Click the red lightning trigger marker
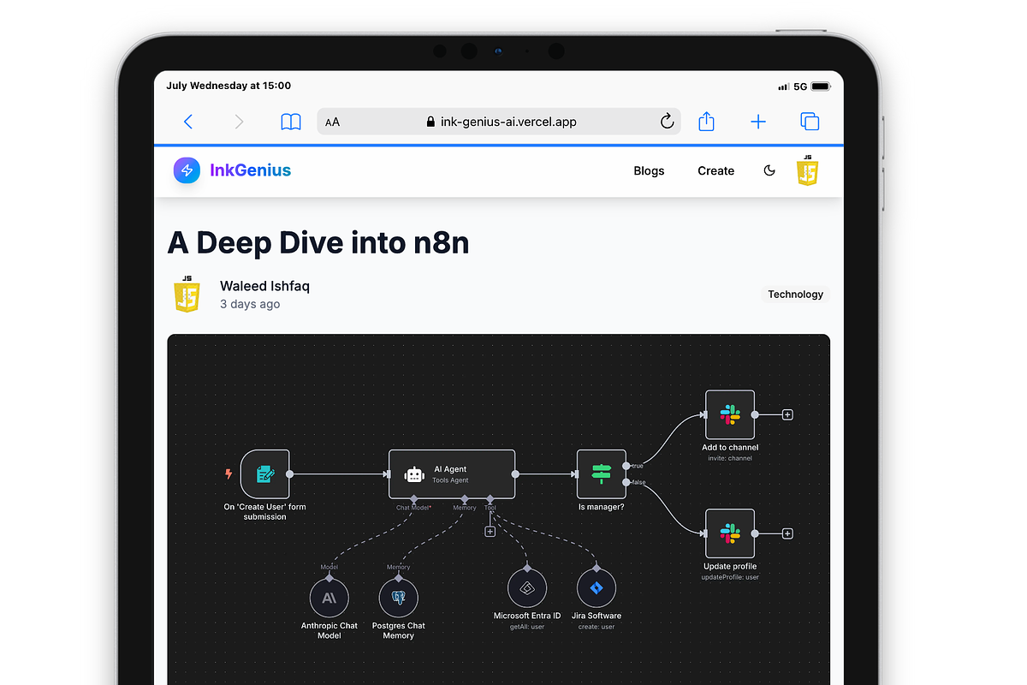 pos(229,473)
